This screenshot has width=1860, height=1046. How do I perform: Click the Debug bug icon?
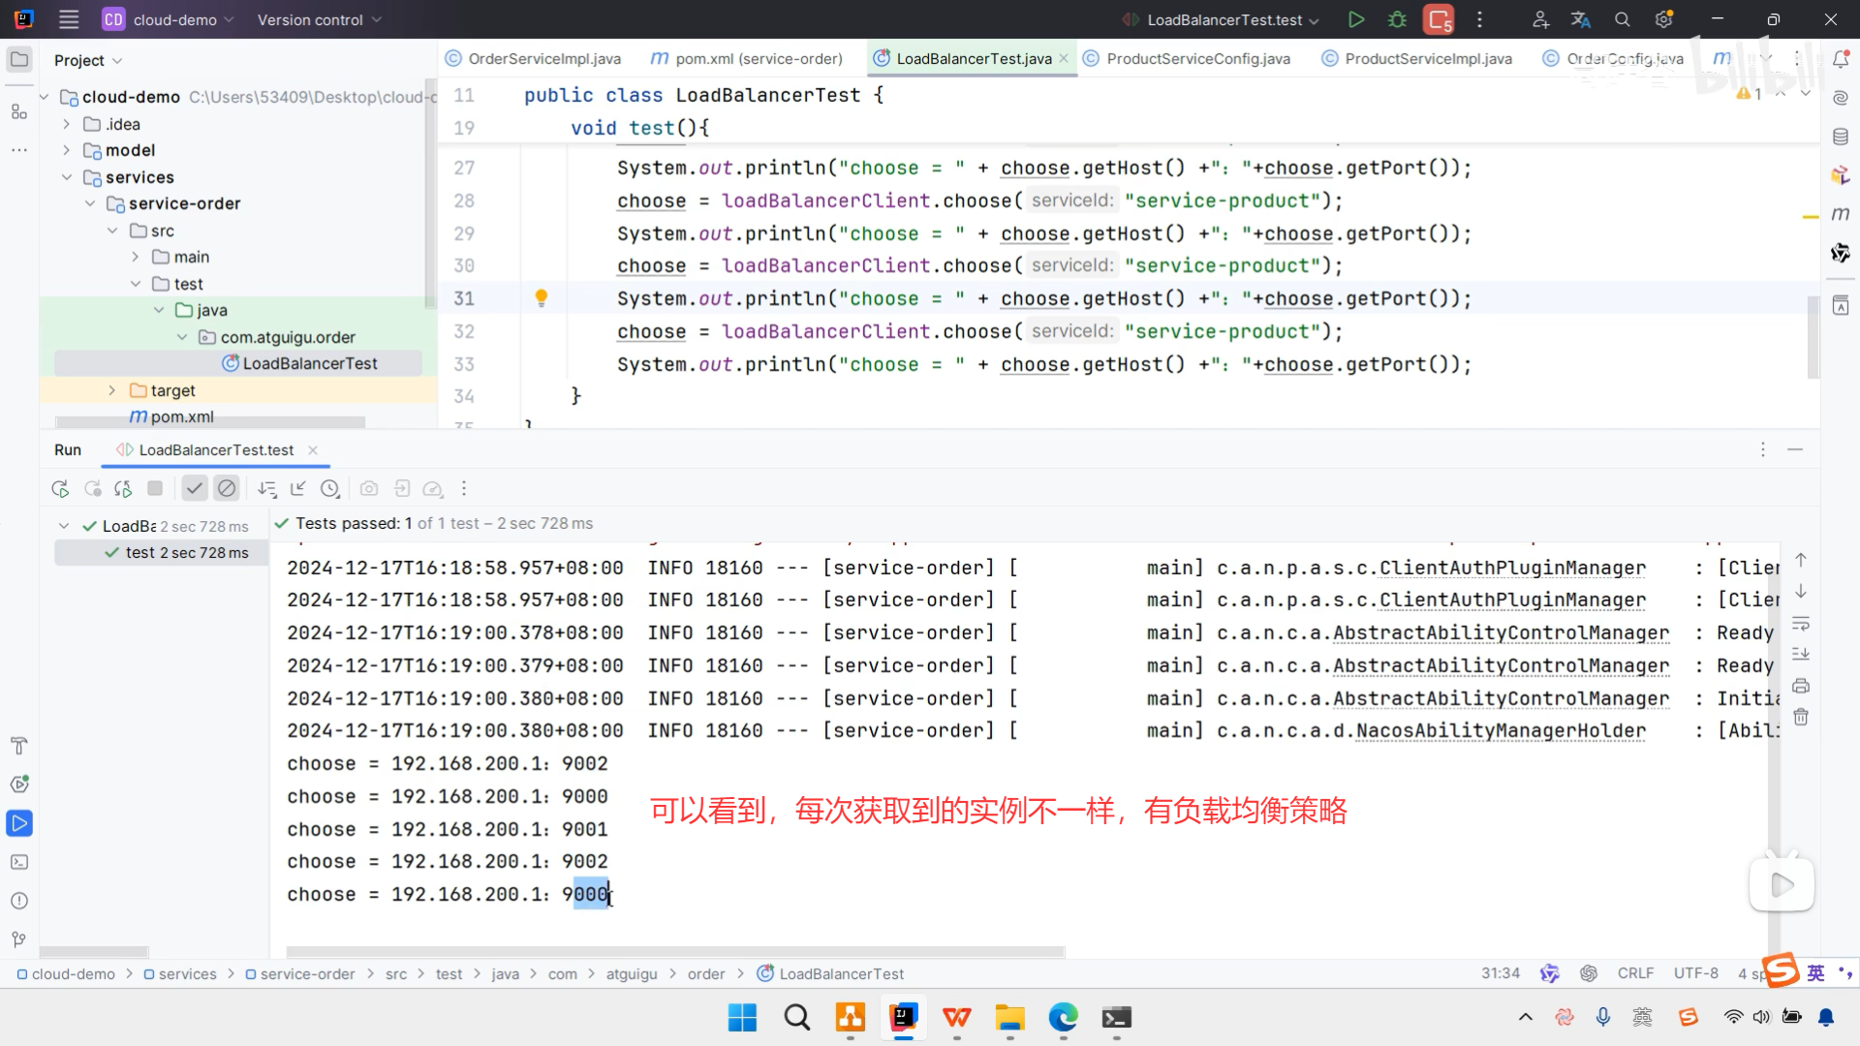coord(1397,19)
